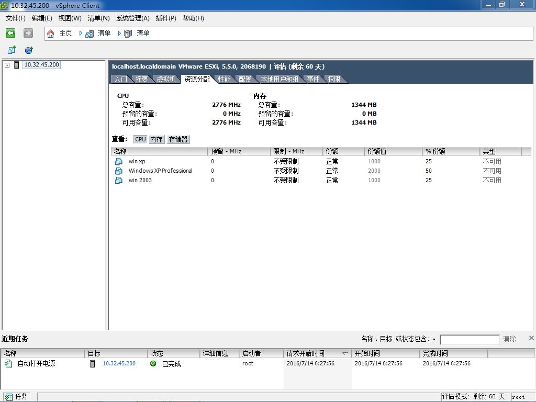Click the create new virtual machine toolbar icon
The height and width of the screenshot is (402, 536).
(12, 50)
